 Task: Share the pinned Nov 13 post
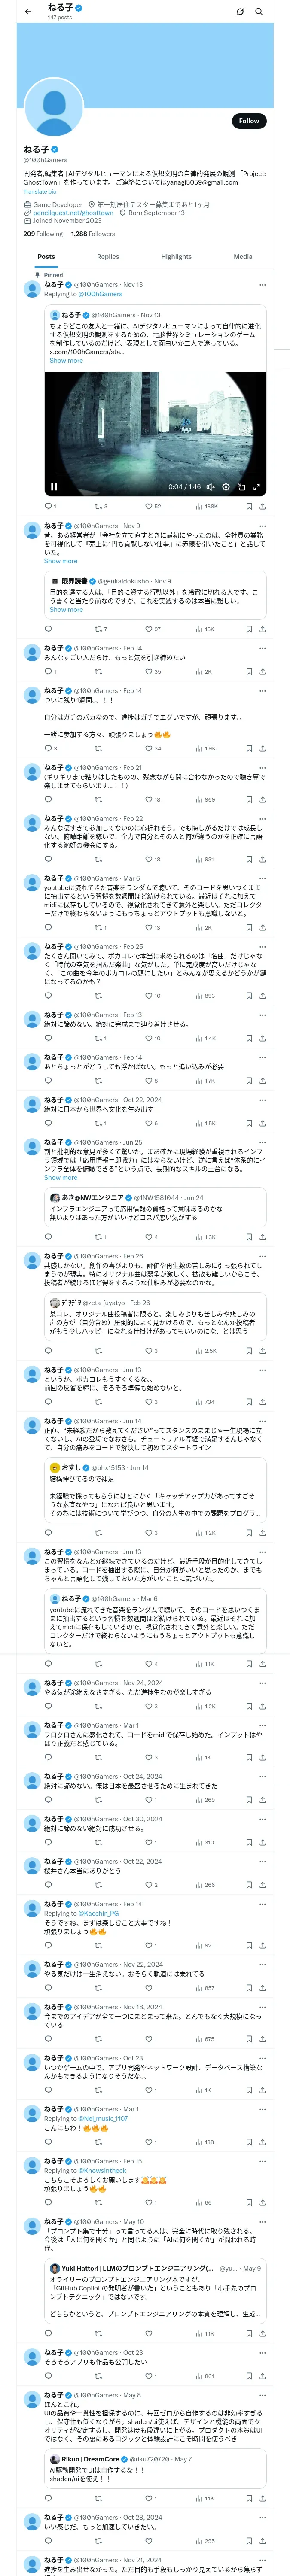pos(262,506)
